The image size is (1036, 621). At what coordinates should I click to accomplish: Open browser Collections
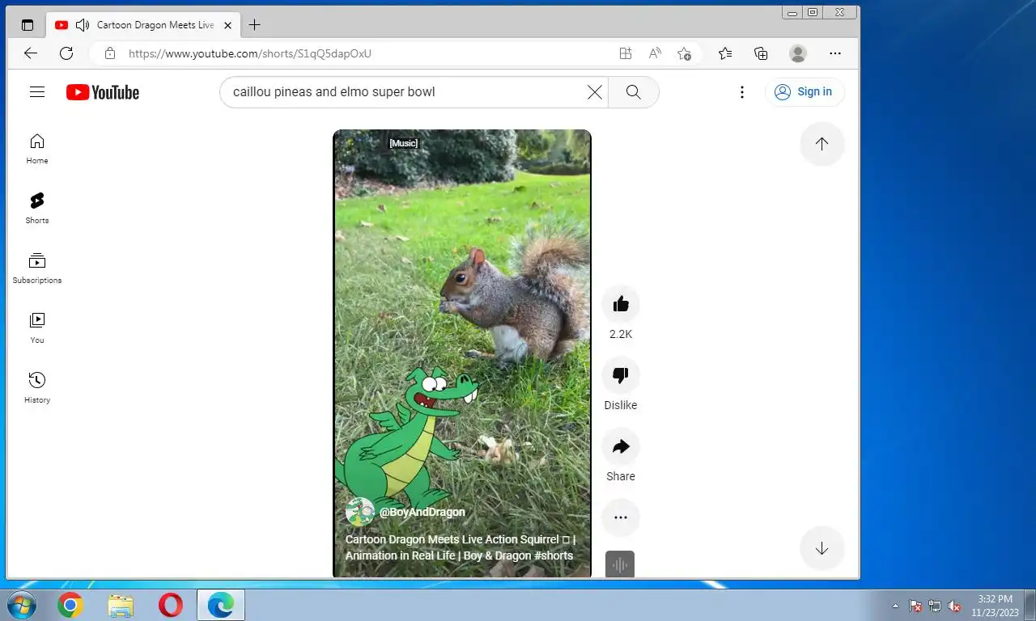[761, 53]
